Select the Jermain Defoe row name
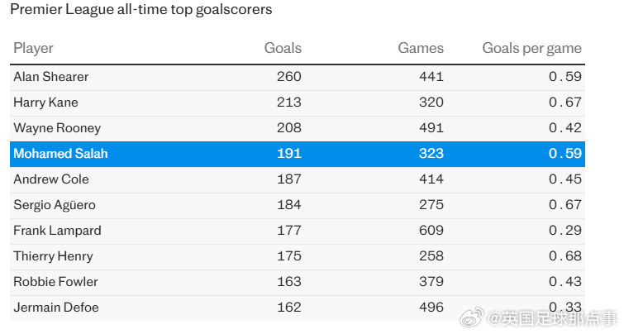 [56, 308]
